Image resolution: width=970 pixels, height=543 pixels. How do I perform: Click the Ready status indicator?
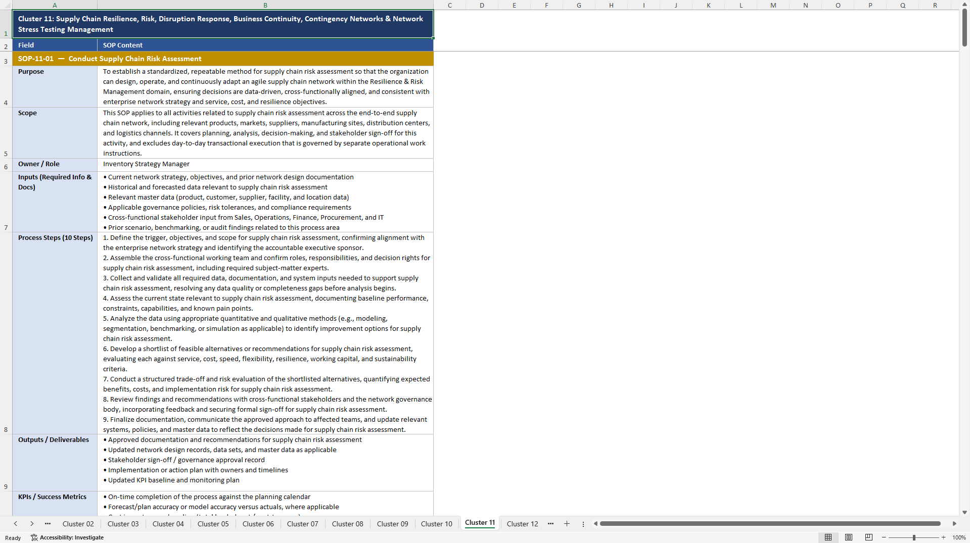click(13, 537)
